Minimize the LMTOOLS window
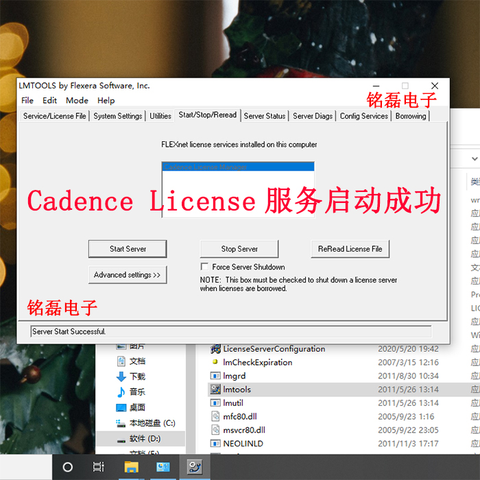Screen dimensions: 480x480 pos(376,86)
